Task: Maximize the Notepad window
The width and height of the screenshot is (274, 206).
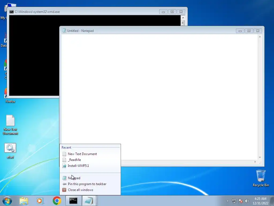Action: (249, 31)
